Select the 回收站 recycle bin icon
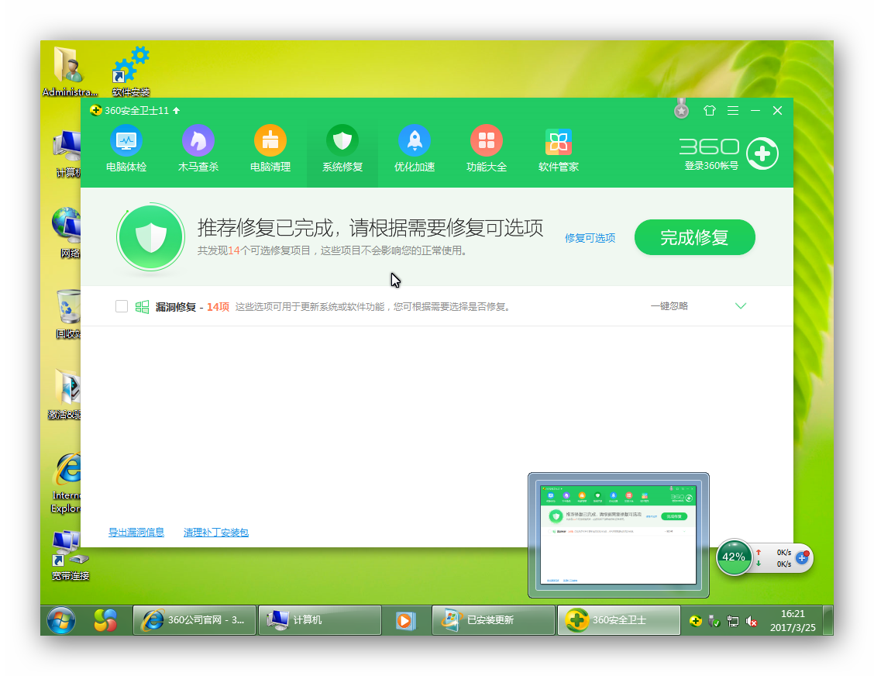874x676 pixels. (68, 314)
